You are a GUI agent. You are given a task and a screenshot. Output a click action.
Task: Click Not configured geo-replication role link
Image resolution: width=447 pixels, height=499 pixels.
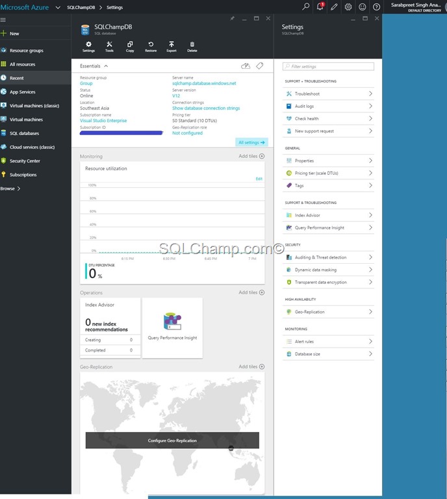click(x=187, y=133)
